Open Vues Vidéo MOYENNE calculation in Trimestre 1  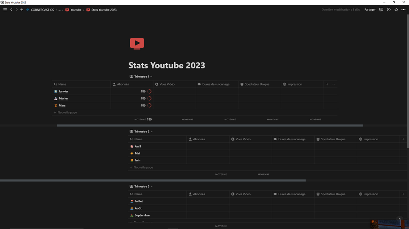pyautogui.click(x=188, y=120)
